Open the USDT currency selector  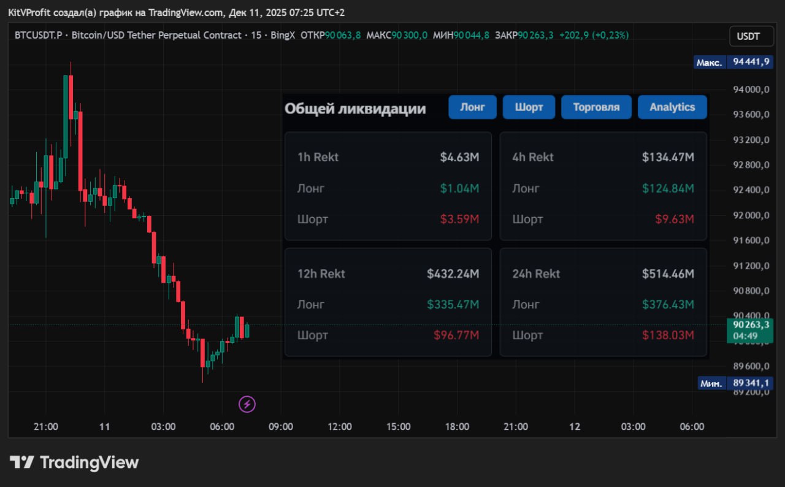[747, 36]
